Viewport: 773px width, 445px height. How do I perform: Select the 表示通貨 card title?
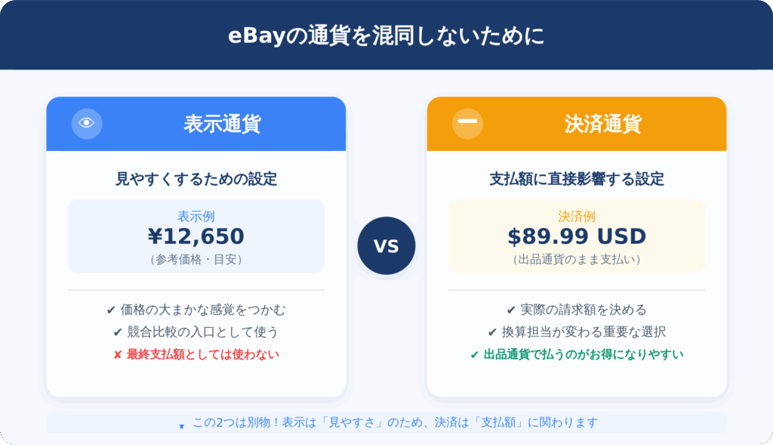(221, 124)
